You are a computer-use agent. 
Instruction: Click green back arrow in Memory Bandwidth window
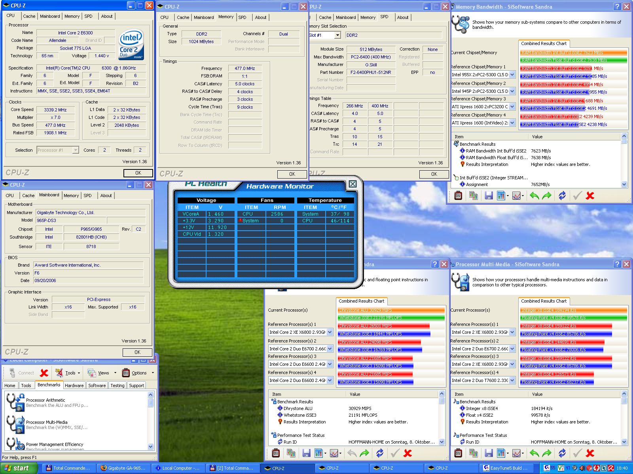tap(534, 196)
